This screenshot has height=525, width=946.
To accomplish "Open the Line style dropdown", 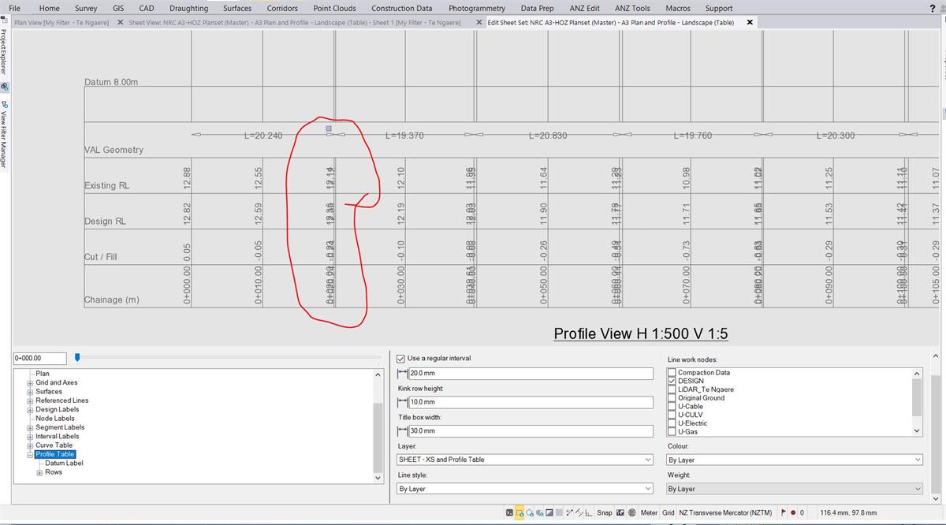I will pyautogui.click(x=525, y=489).
